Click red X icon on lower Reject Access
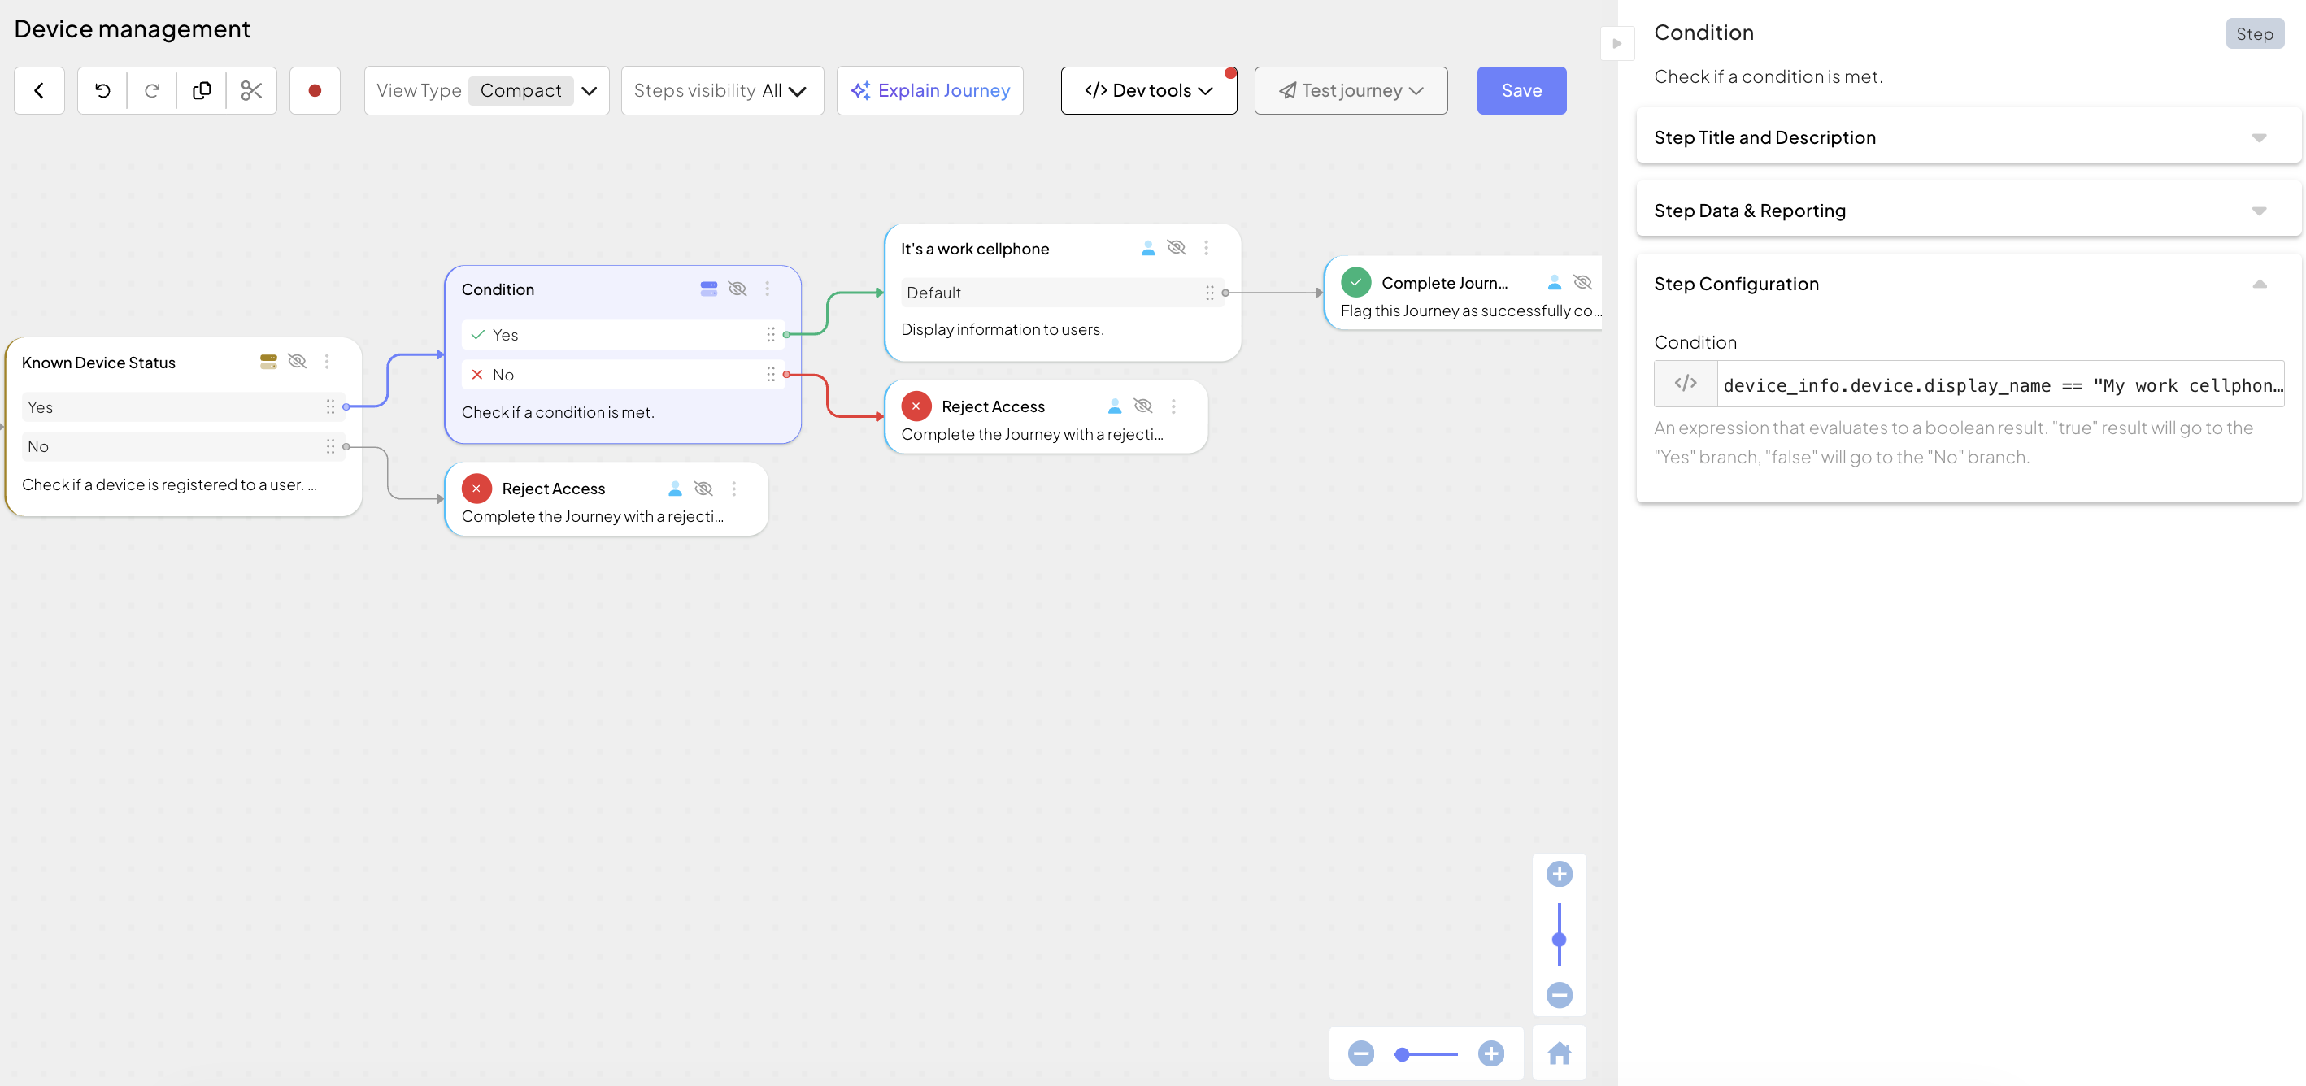Viewport: 2306px width, 1086px height. point(476,489)
